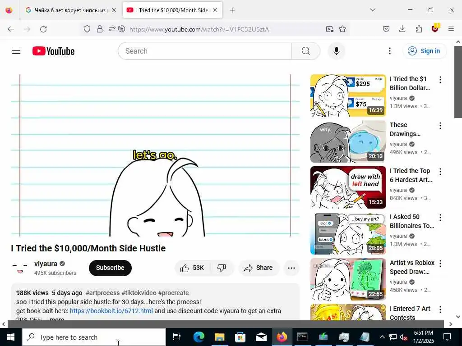Screen dimensions: 462x346
Task: Open the Firefox downloads panel
Action: 402,29
